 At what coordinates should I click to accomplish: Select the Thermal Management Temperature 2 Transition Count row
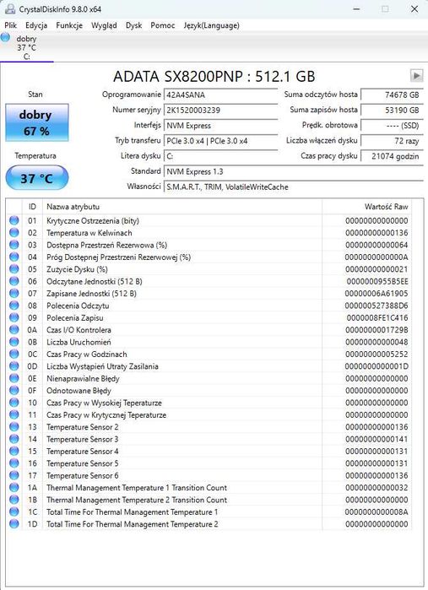click(209, 500)
